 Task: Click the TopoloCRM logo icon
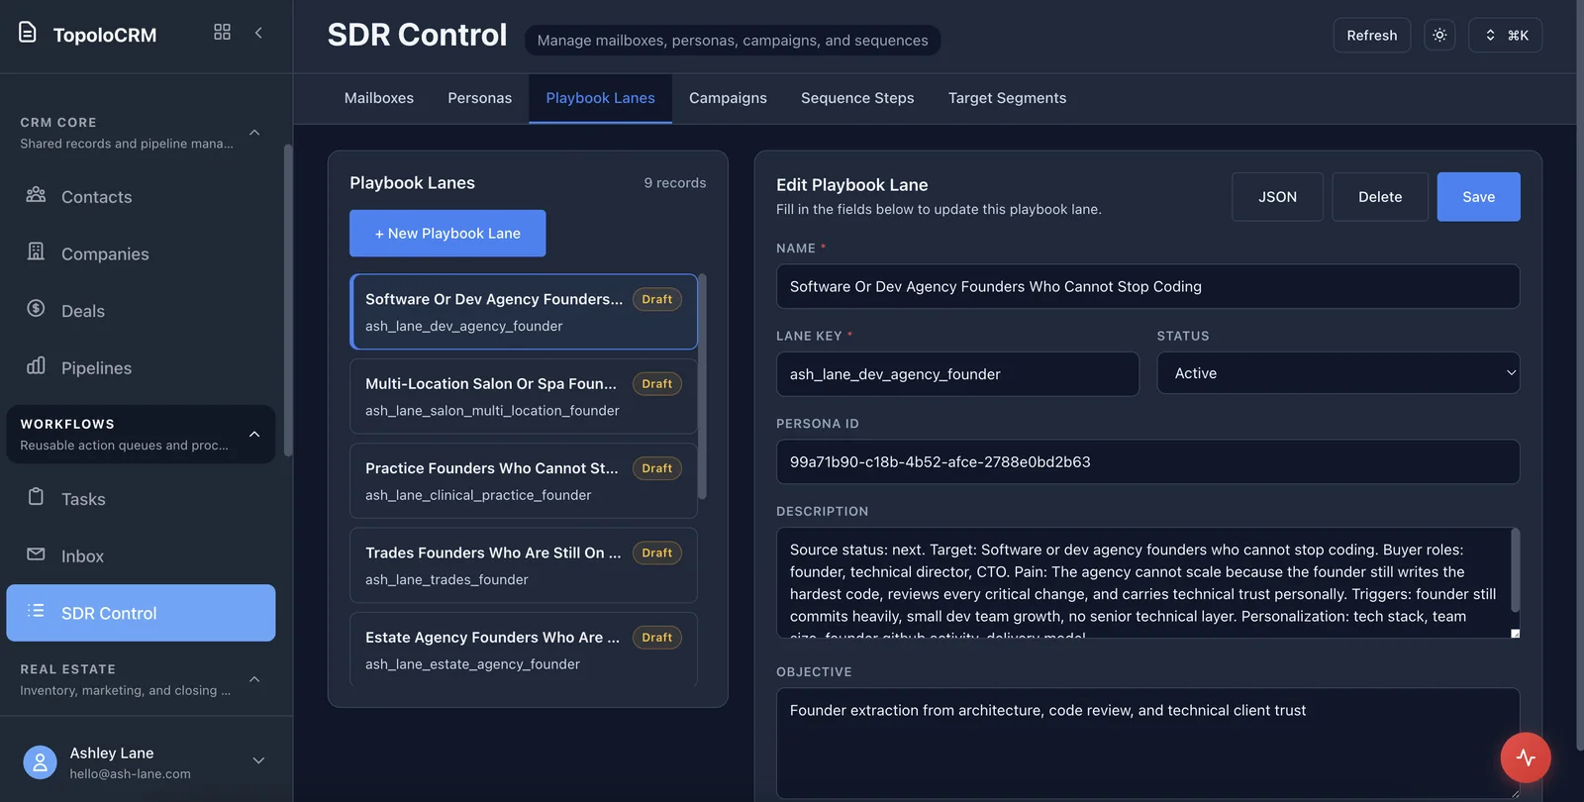(x=28, y=33)
